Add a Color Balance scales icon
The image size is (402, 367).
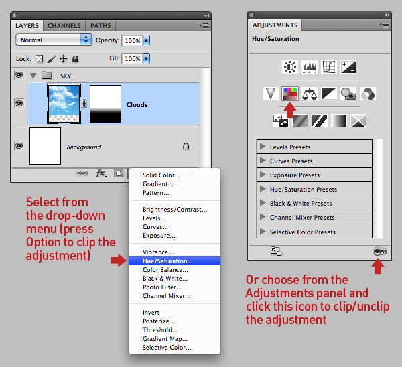coord(310,94)
